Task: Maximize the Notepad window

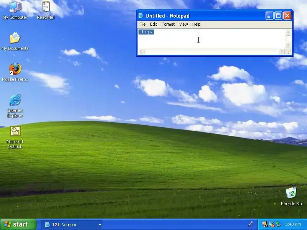Action: click(278, 16)
